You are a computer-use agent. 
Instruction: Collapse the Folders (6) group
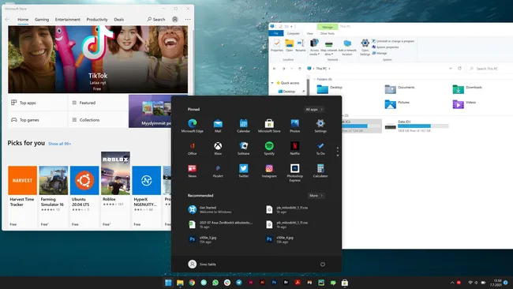click(x=314, y=79)
